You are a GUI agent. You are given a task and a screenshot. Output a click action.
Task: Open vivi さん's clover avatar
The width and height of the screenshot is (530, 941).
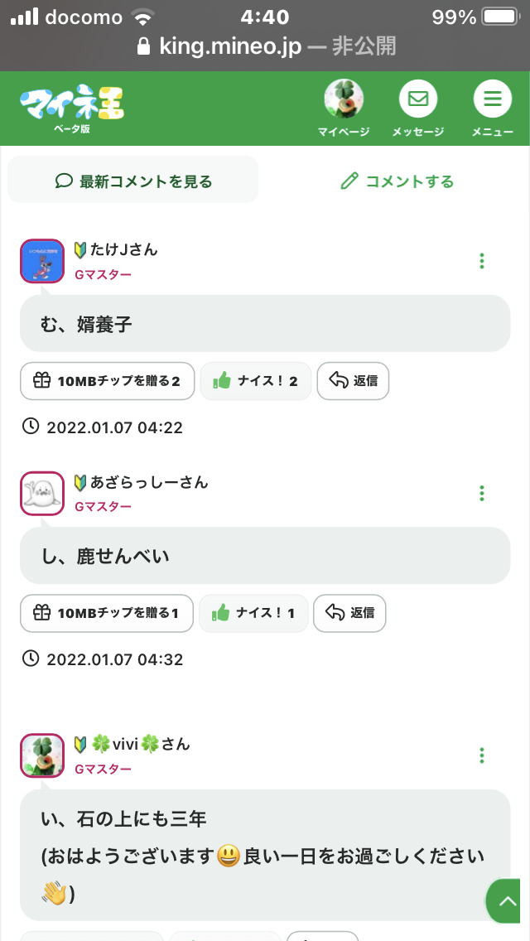point(41,755)
